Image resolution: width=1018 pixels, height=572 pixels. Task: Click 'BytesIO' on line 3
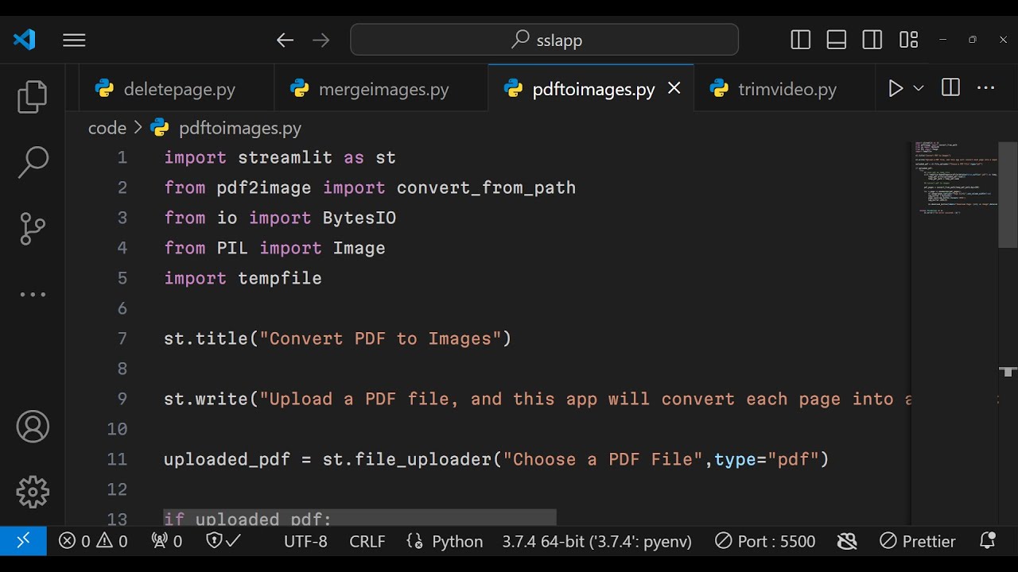tap(359, 218)
